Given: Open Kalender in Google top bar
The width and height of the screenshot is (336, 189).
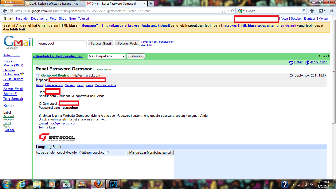Looking at the screenshot, I should [22, 19].
